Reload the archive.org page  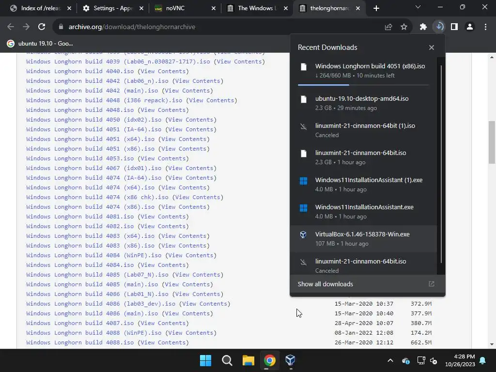[42, 27]
